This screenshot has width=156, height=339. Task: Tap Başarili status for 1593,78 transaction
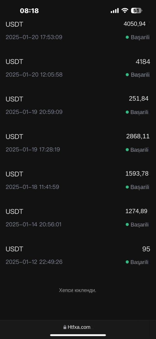pos(140,187)
